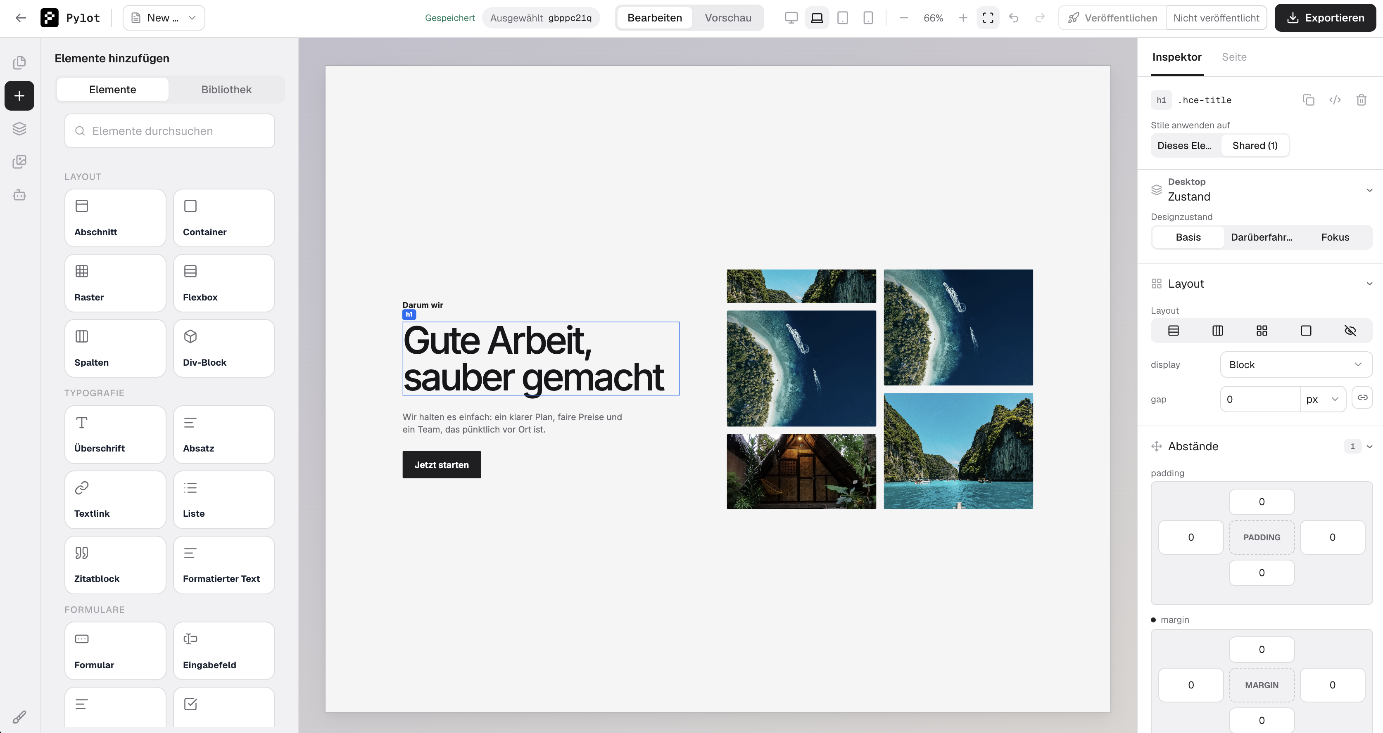Image resolution: width=1383 pixels, height=733 pixels.
Task: Choose the grid layout option
Action: [x=1262, y=331]
